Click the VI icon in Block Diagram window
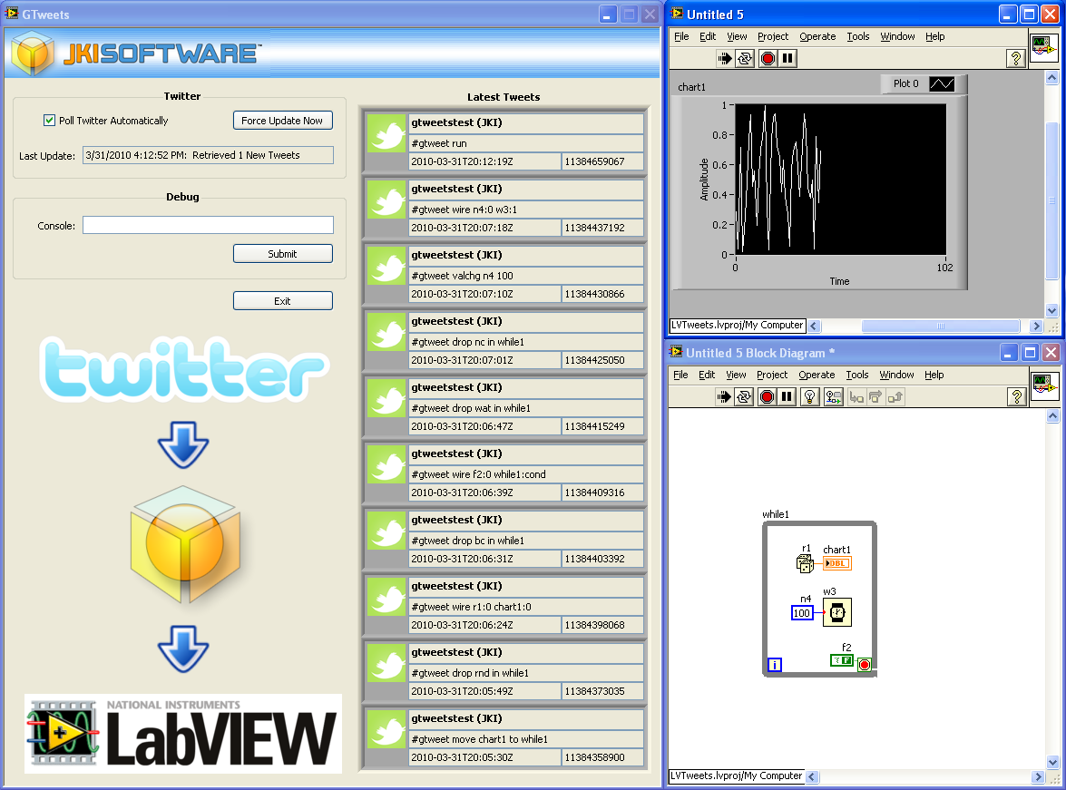 [x=1044, y=386]
